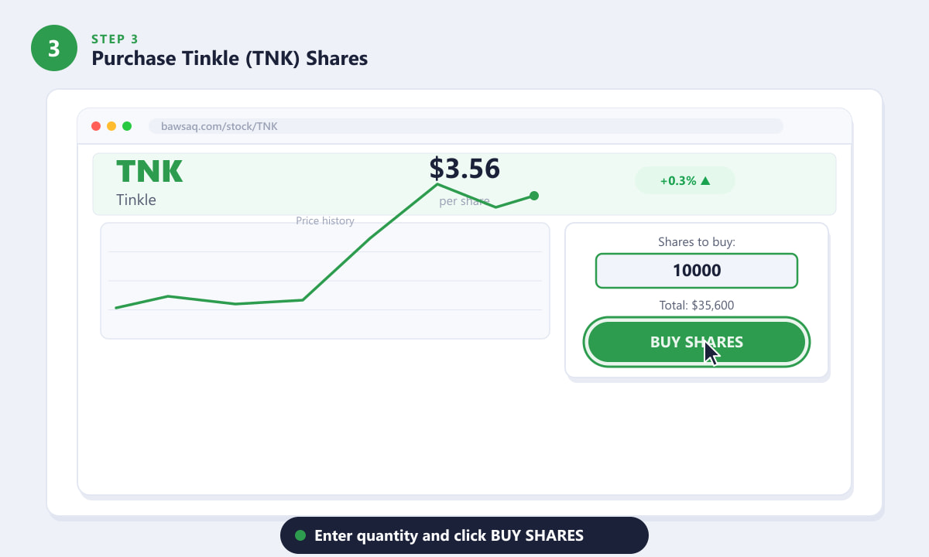Click the Purchase Tinkle (TNK) Shares heading
Image resolution: width=929 pixels, height=557 pixels.
point(230,58)
